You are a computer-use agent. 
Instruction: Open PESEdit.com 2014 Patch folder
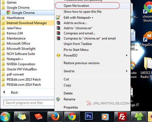(x=24, y=84)
